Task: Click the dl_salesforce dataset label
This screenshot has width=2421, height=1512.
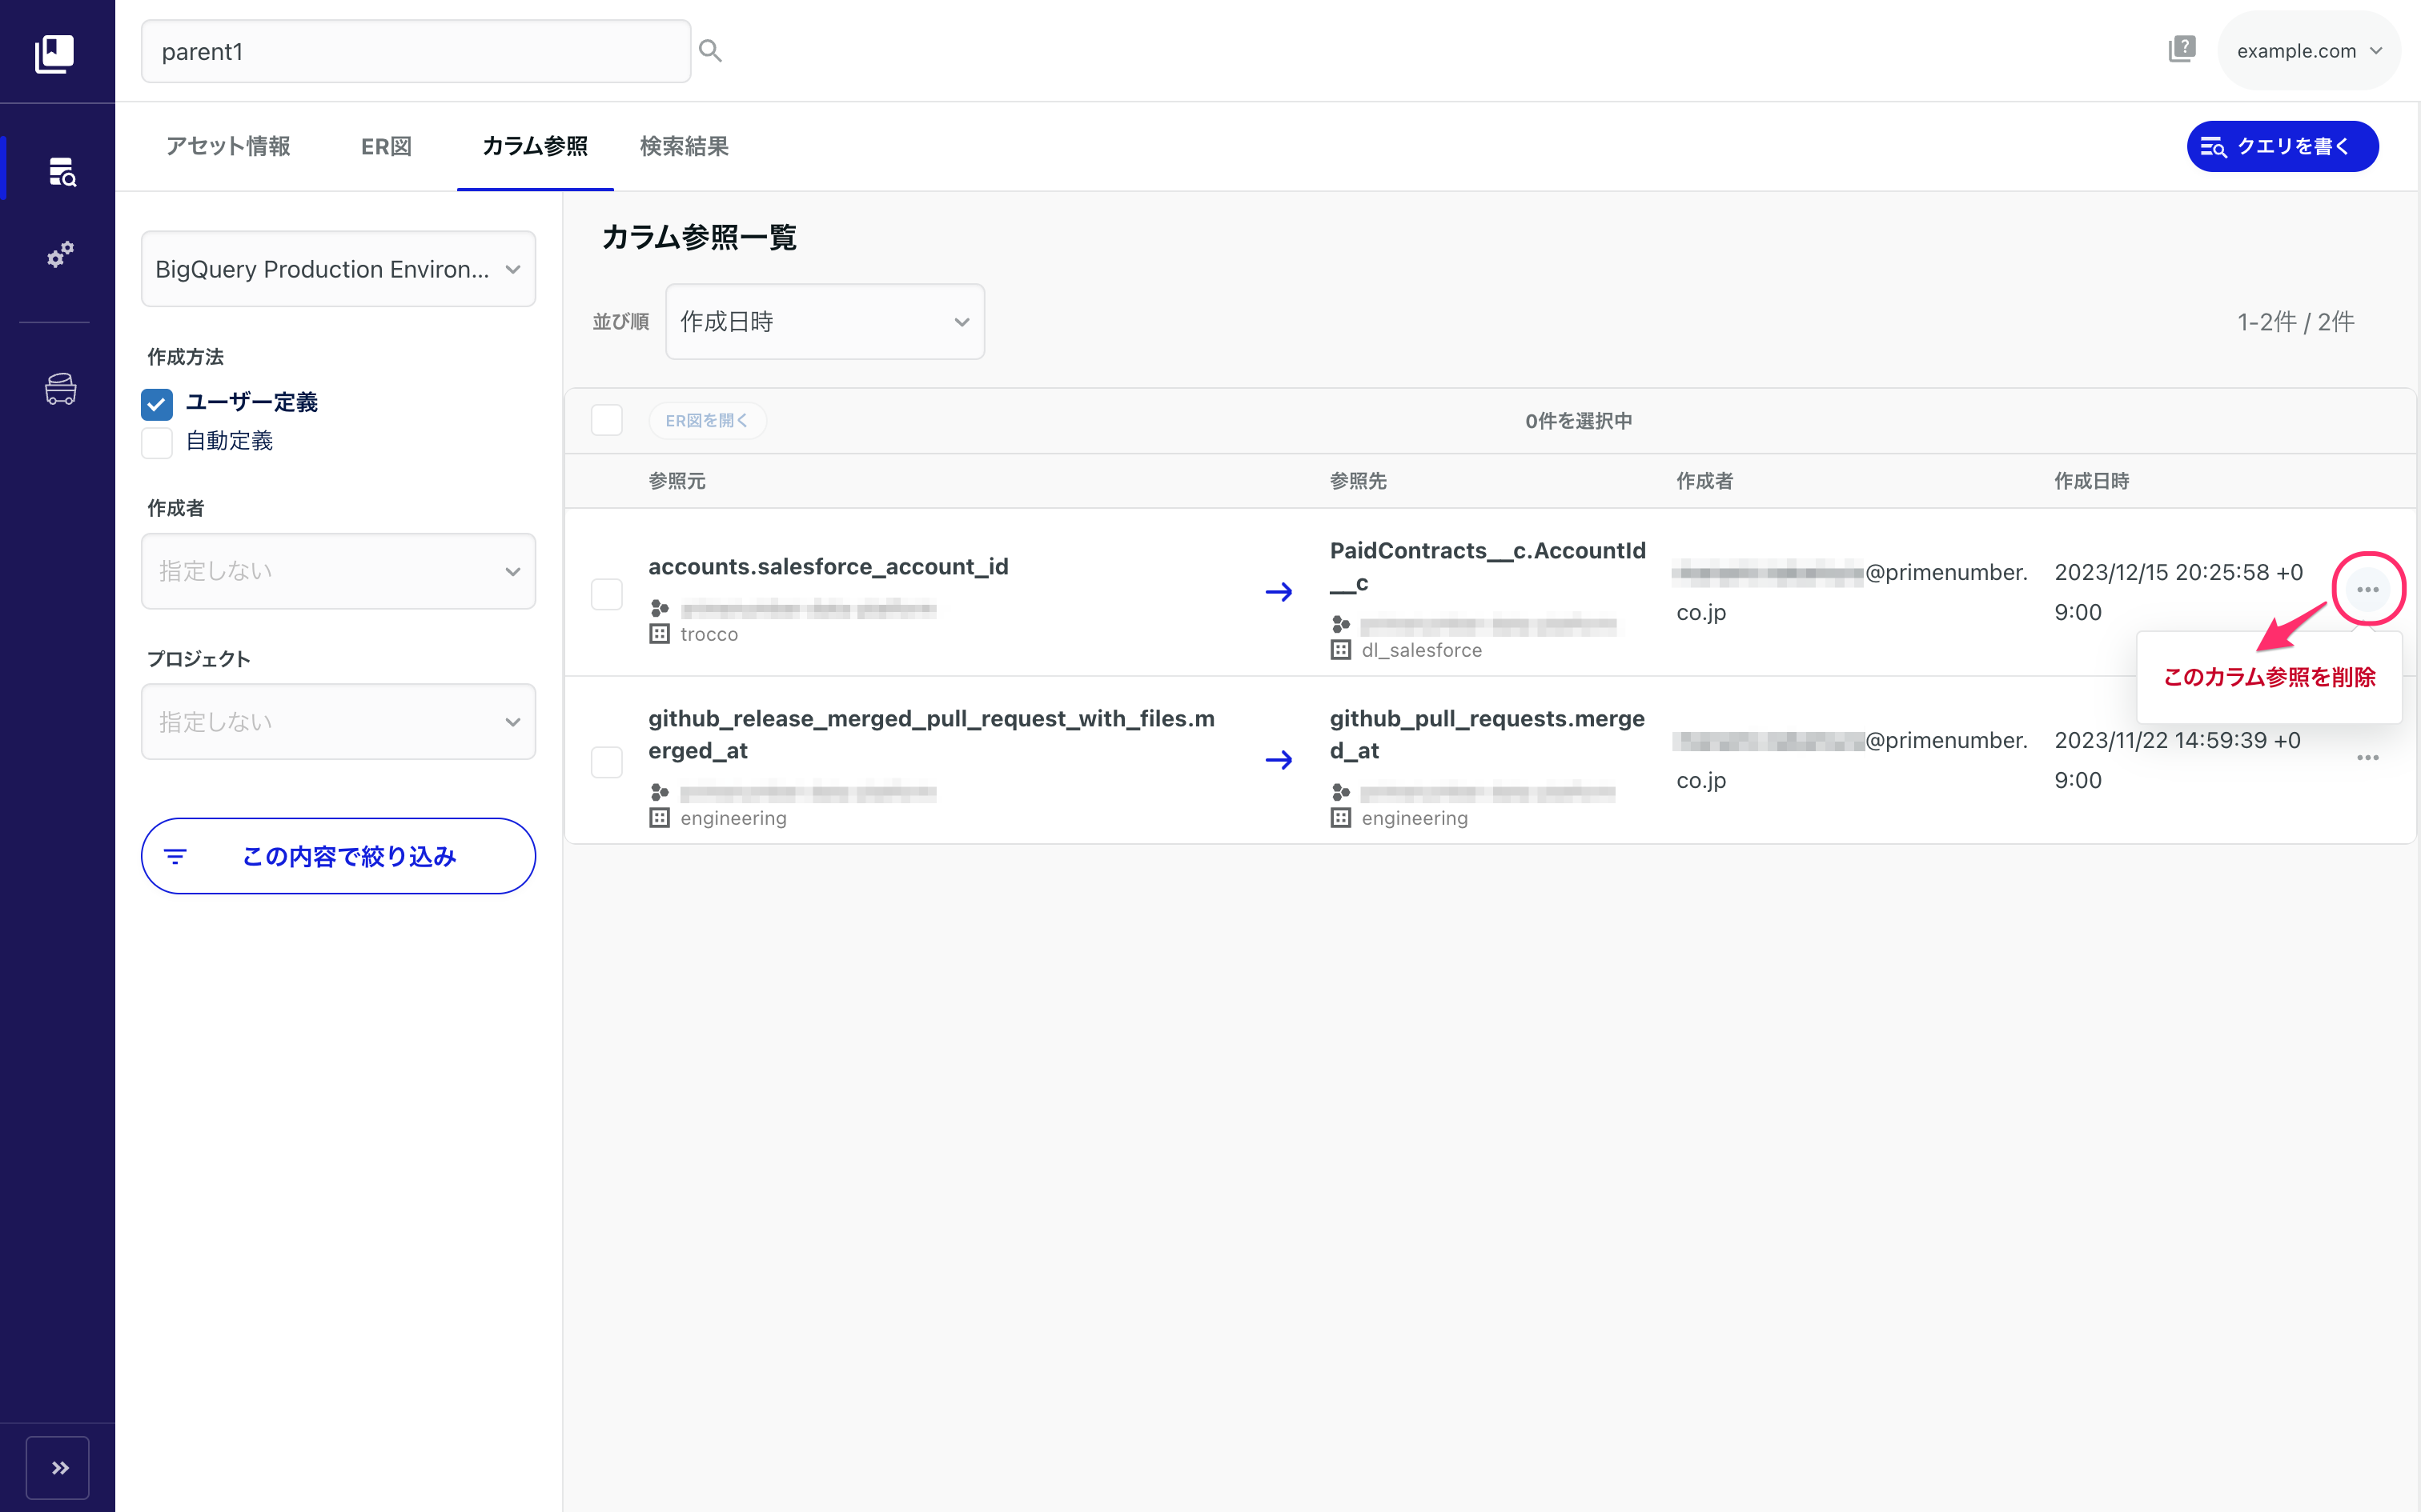Action: tap(1422, 650)
